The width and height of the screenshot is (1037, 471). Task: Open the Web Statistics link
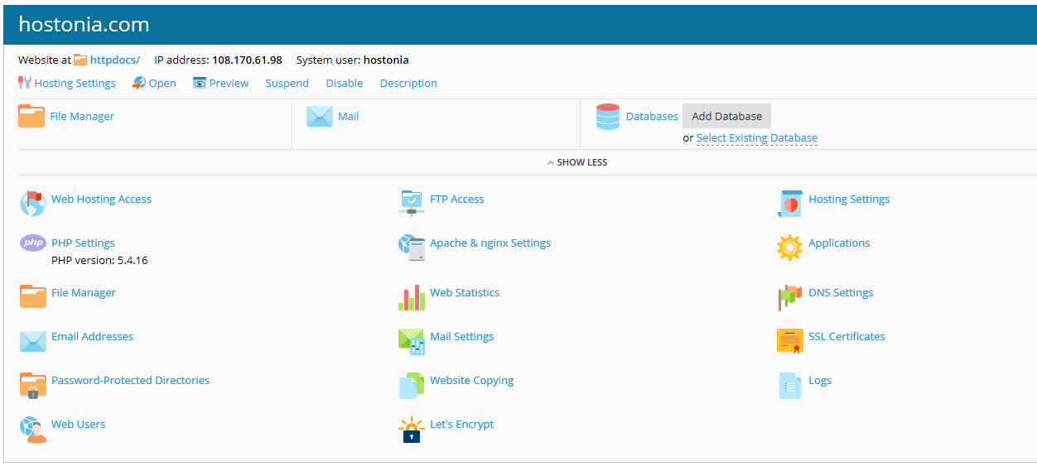pos(465,292)
